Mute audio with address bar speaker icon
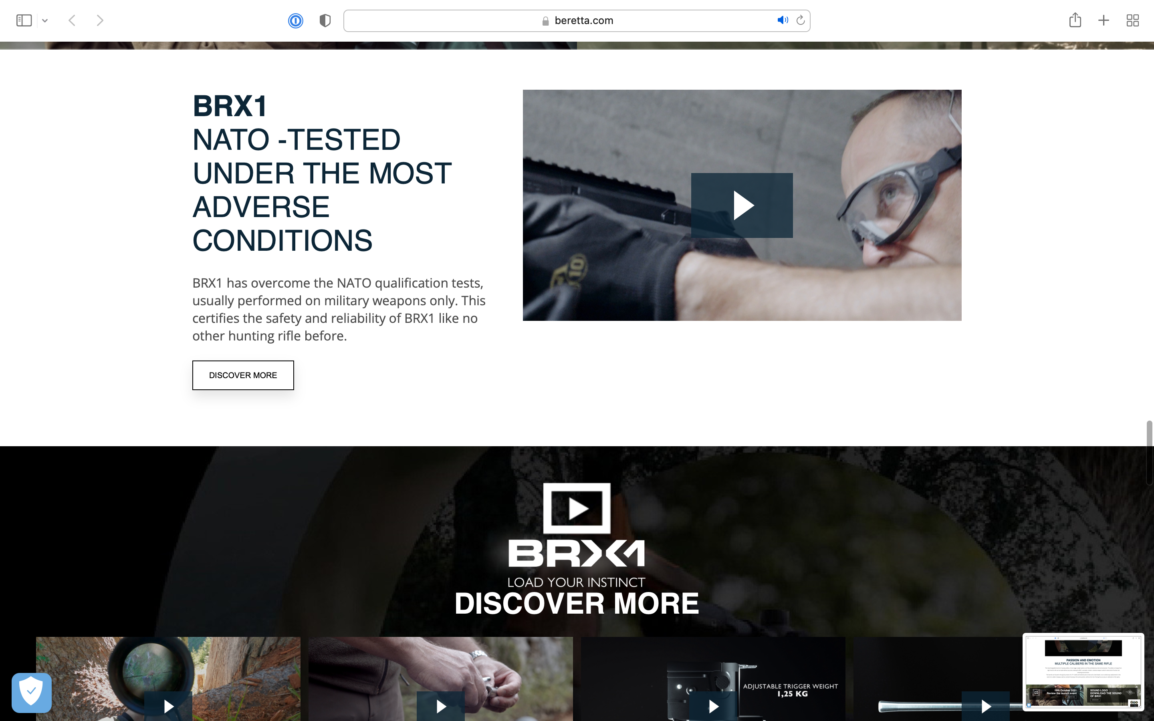The width and height of the screenshot is (1154, 721). click(782, 20)
